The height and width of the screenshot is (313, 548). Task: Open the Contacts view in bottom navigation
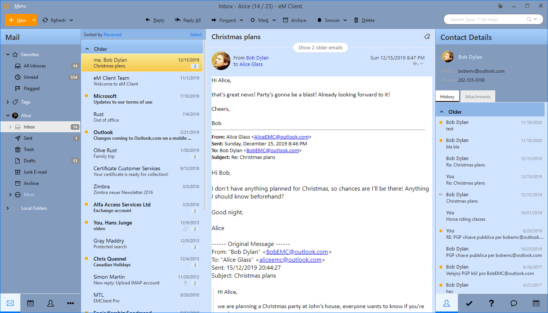(x=51, y=303)
